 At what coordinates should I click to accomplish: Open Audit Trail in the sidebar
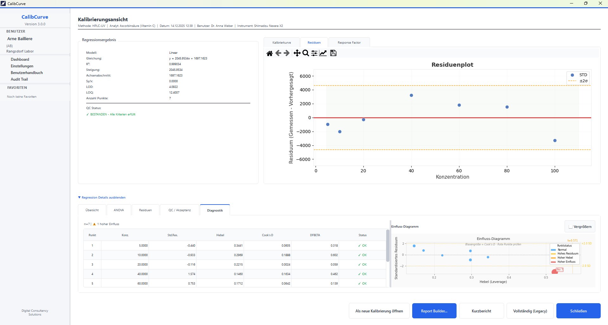tap(19, 79)
